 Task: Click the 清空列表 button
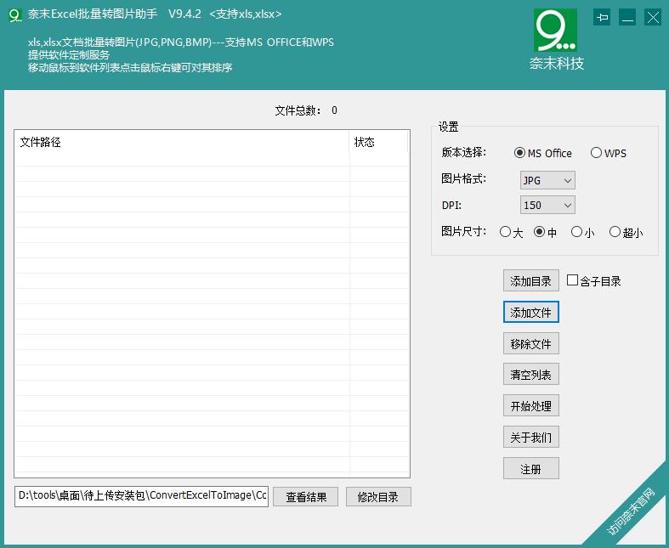click(530, 375)
